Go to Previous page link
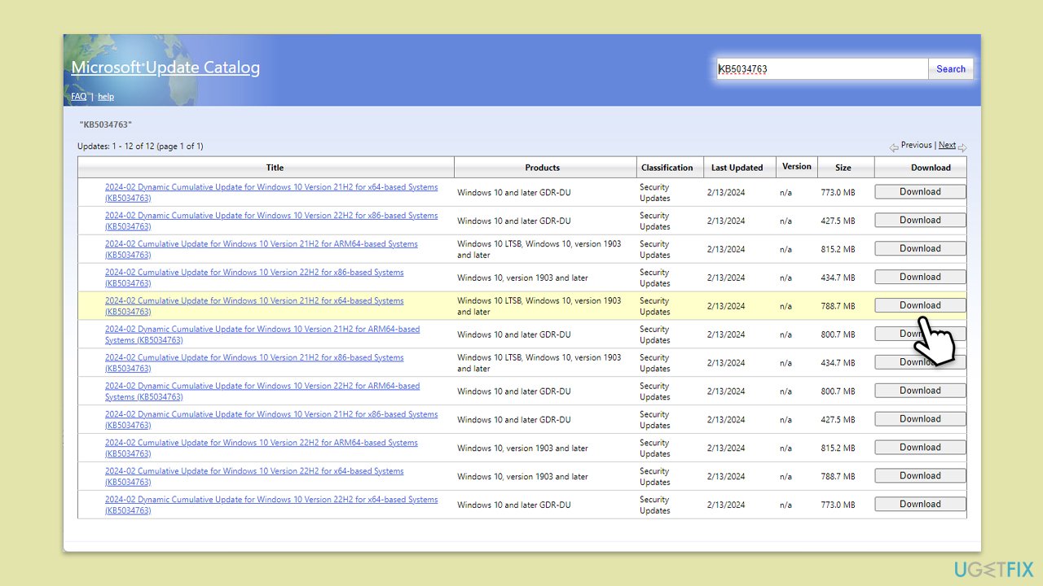Viewport: 1043px width, 586px height. point(916,145)
